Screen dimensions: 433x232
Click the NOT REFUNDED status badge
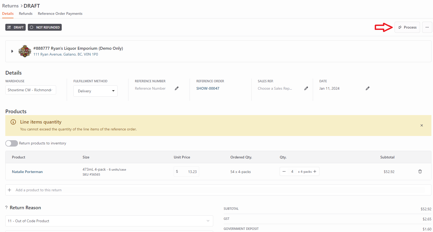click(45, 27)
